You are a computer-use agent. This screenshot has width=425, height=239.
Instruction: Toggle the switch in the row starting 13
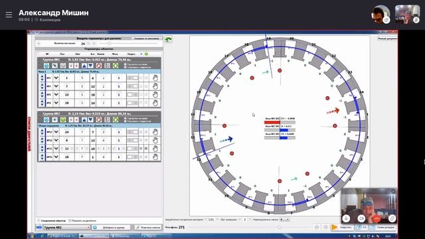tap(133, 94)
